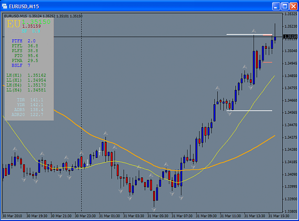Select the lower white horizontal line near 1.34581

point(249,110)
